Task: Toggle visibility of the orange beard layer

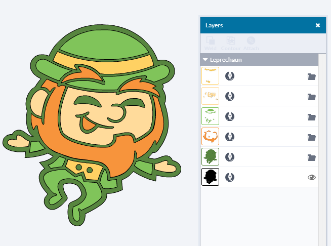Action: tap(312, 138)
